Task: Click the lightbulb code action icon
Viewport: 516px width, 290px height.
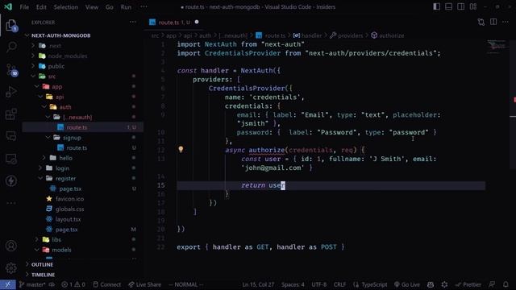Action: pos(181,150)
